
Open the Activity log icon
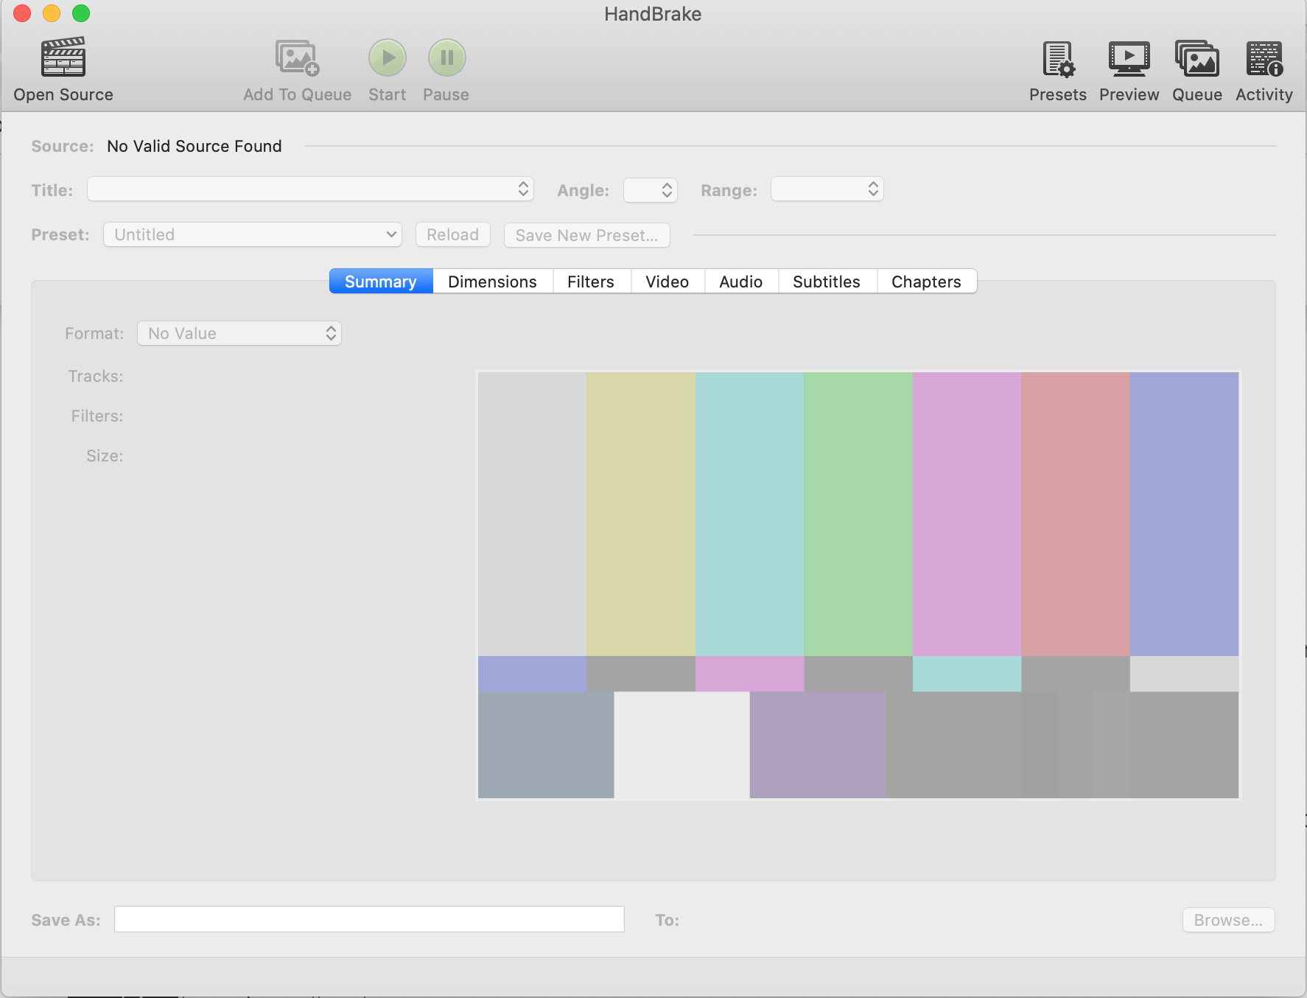pyautogui.click(x=1264, y=58)
